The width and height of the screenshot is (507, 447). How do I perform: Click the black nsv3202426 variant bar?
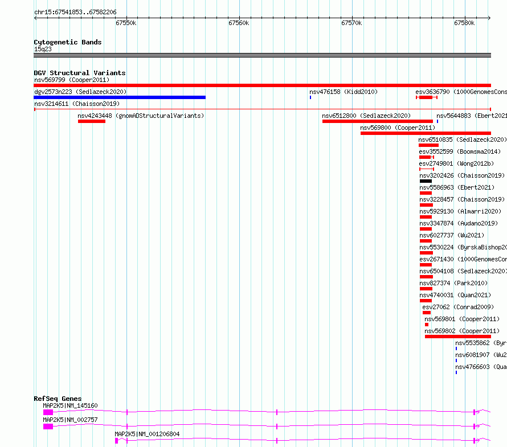click(x=426, y=181)
